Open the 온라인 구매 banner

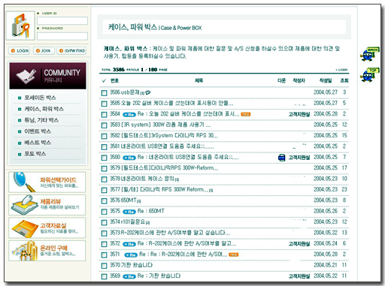pos(47,251)
